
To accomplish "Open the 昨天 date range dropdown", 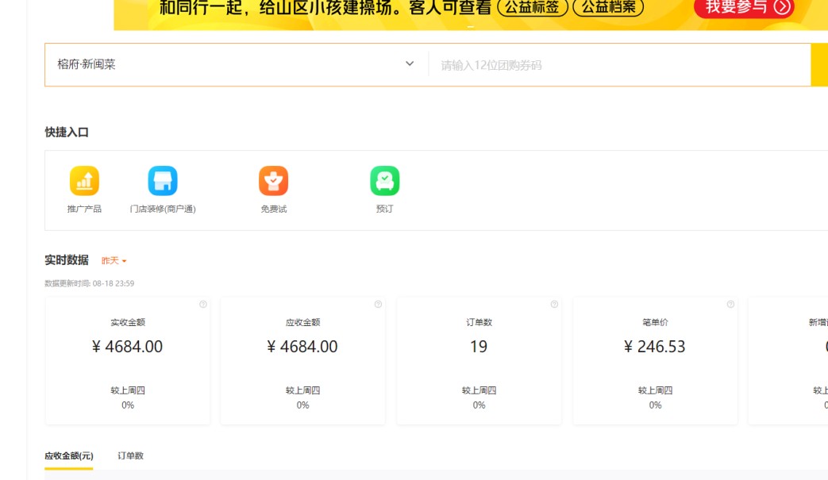I will 114,261.
